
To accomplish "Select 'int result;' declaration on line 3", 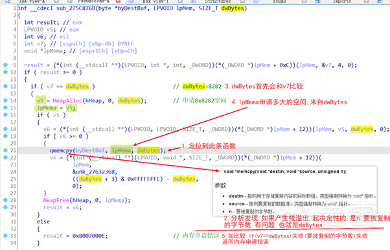I will (41, 23).
